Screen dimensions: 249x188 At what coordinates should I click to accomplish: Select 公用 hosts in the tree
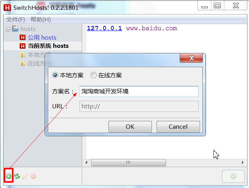pos(42,38)
